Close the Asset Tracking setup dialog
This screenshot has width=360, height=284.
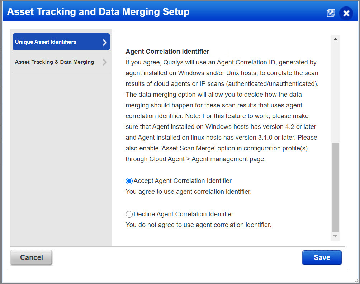coord(346,13)
